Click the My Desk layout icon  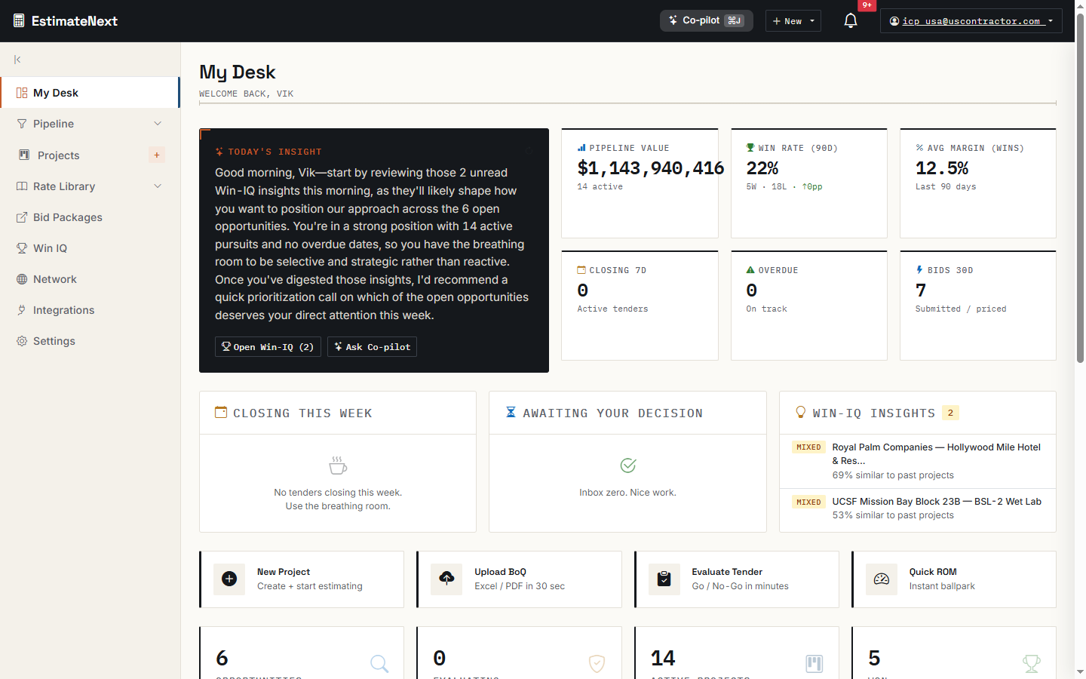click(x=22, y=93)
